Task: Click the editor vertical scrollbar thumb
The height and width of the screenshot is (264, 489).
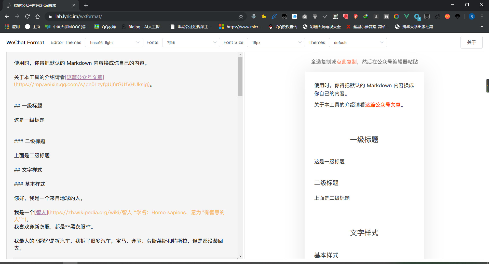Action: click(240, 76)
